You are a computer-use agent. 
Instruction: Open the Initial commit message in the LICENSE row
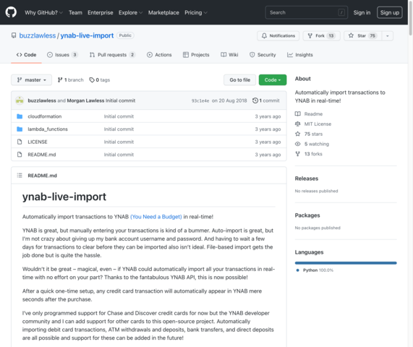point(119,142)
